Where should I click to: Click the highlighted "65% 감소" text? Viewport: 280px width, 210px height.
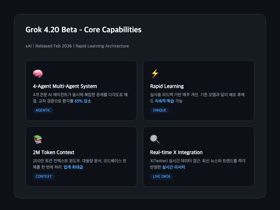pyautogui.click(x=83, y=101)
